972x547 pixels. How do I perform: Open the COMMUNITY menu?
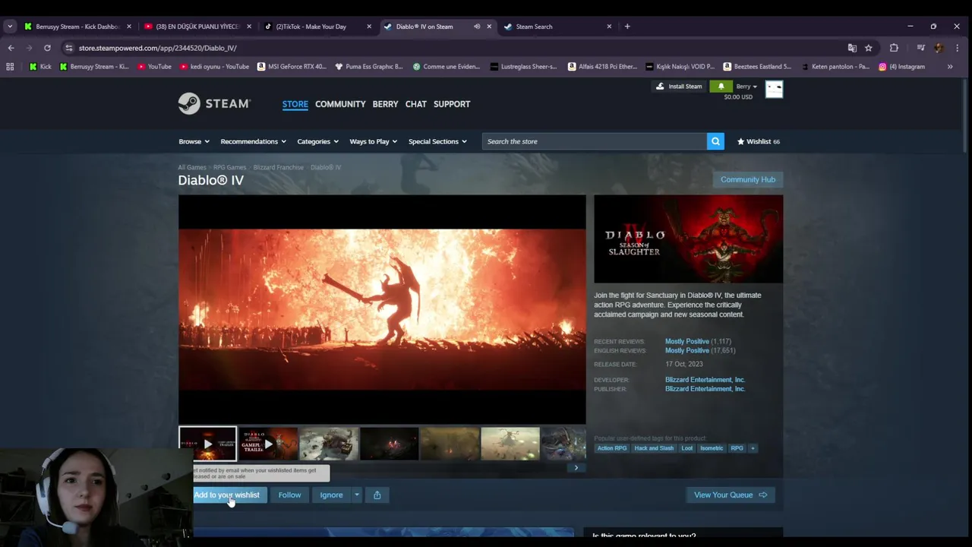[x=340, y=104]
